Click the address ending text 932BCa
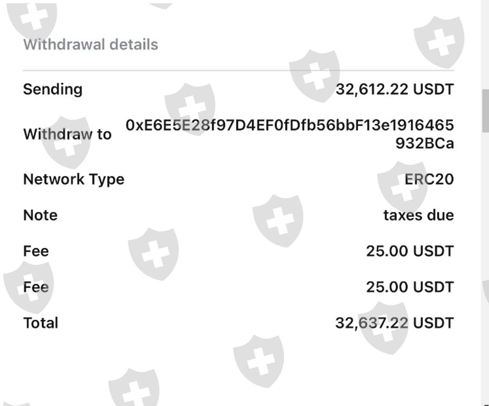Screen dimensions: 489x406 [x=425, y=143]
